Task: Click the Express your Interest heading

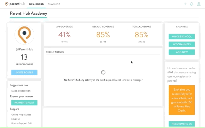Action: coord(21,96)
